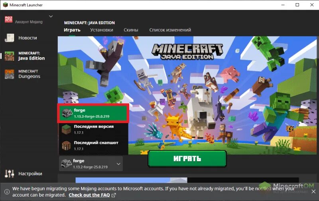Click the crafting table icon of Последний снапшот

coord(66,145)
